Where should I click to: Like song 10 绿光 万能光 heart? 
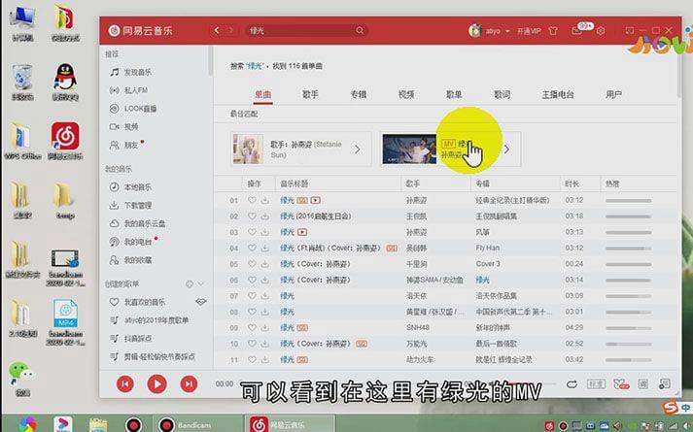pos(252,344)
